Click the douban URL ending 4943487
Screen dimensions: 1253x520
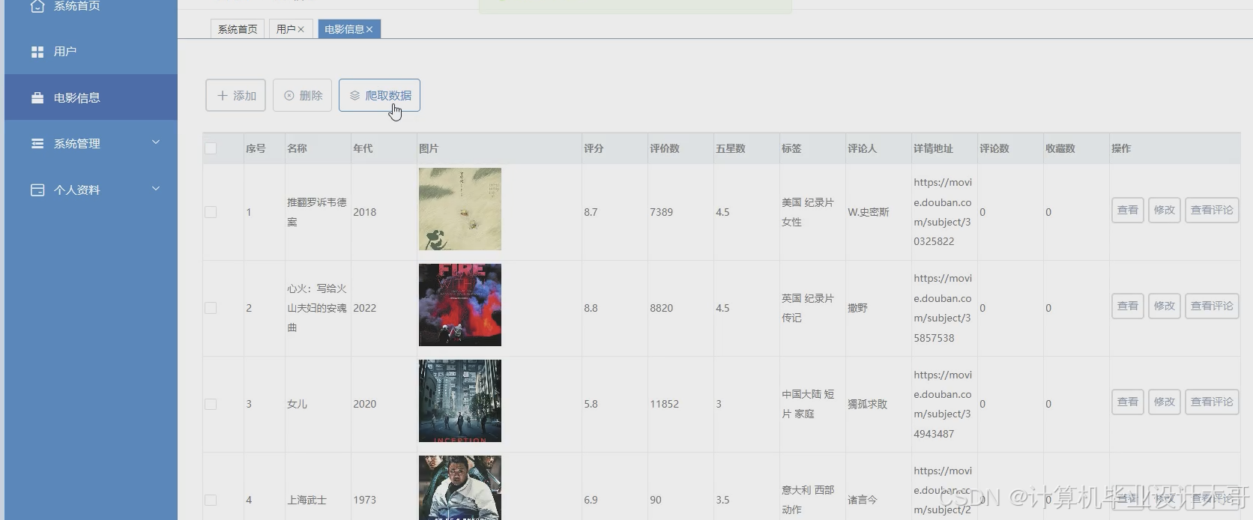click(x=943, y=404)
